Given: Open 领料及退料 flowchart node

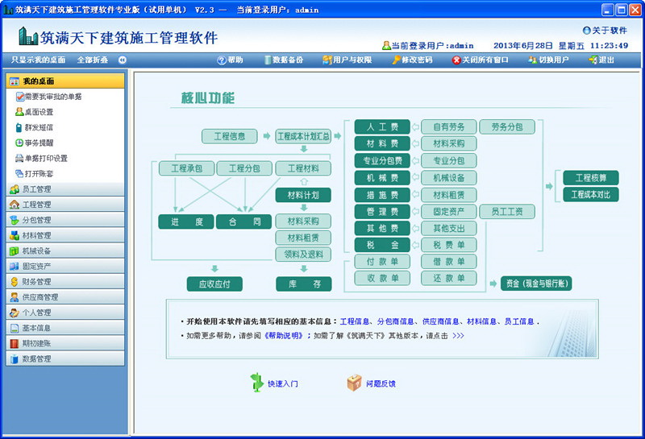Looking at the screenshot, I should click(303, 255).
